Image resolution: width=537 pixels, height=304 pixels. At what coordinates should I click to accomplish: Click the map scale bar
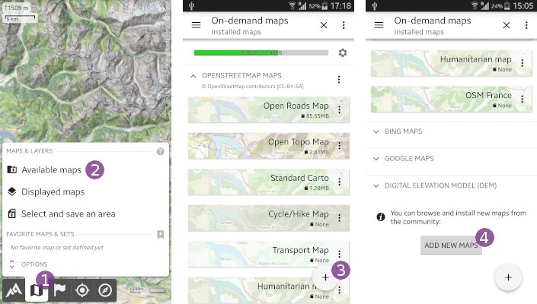20,17
